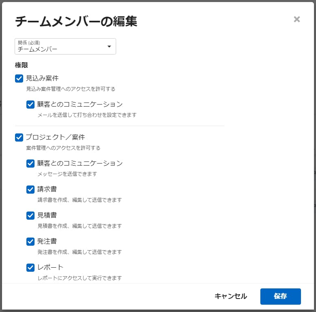
Task: Click the text 案件管理へのアクセスを許可する
Action: (x=63, y=148)
